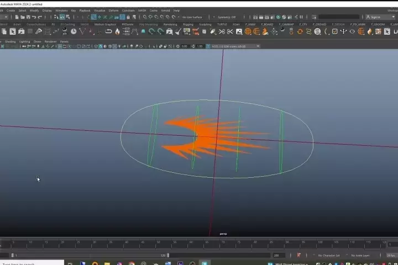Click the File Explorer folder taskbar icon
The height and width of the screenshot is (265, 398).
click(x=107, y=263)
